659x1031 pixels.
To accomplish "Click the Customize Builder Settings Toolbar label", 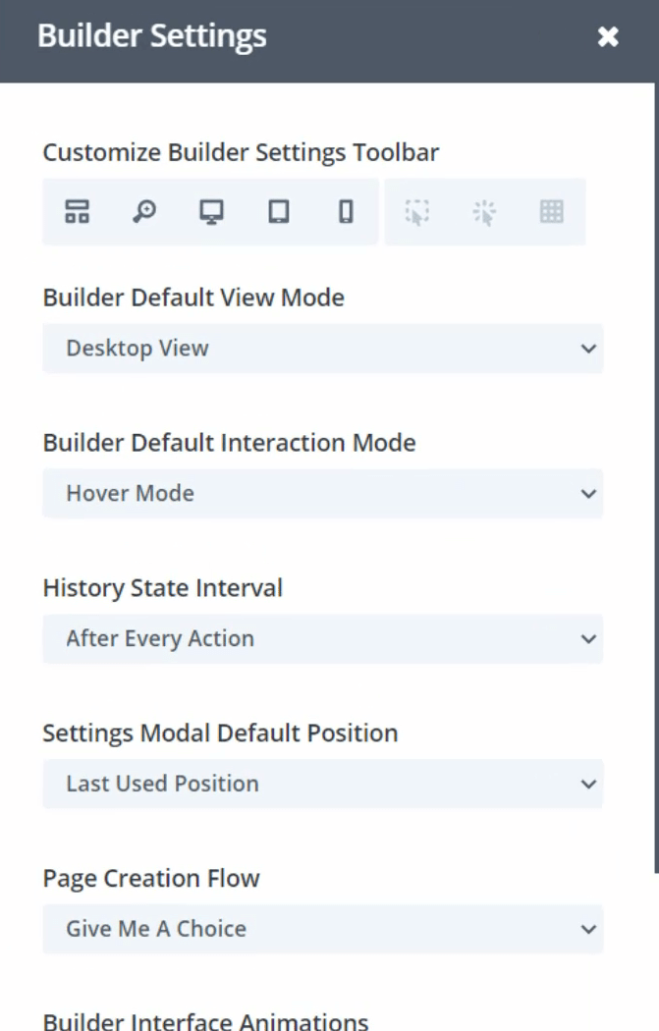I will 241,152.
